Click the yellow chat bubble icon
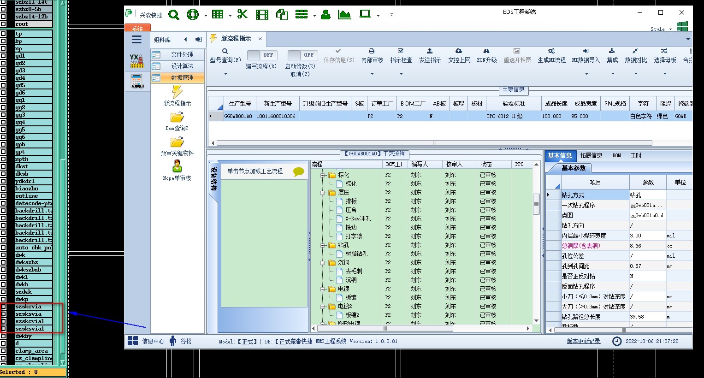Screen dimensions: 704x378 tap(299, 171)
